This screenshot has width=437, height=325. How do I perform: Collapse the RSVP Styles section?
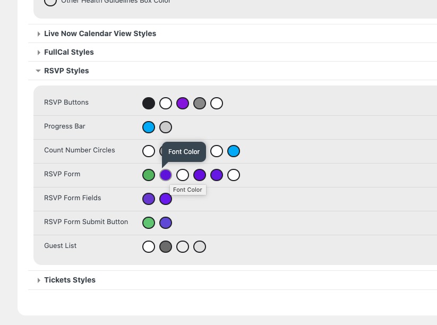(x=66, y=71)
